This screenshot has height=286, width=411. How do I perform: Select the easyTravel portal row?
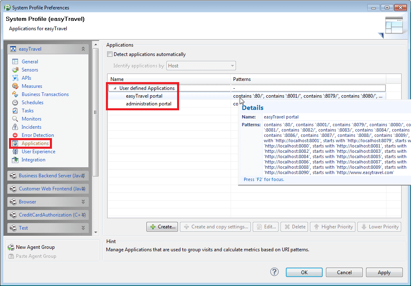[x=246, y=96]
